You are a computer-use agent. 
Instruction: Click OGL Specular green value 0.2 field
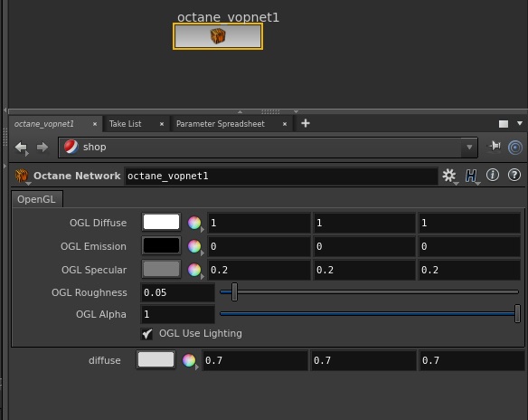[x=364, y=270]
